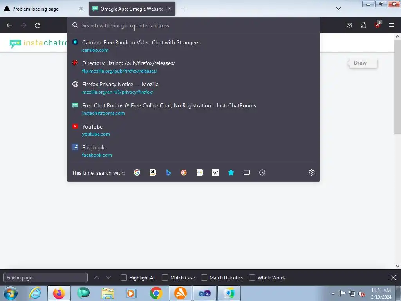Image resolution: width=401 pixels, height=301 pixels.
Task: Search history with the clock icon
Action: click(x=262, y=172)
